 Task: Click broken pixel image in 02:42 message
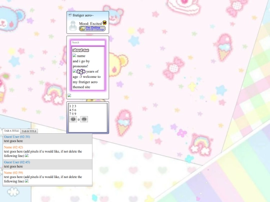click(27, 156)
